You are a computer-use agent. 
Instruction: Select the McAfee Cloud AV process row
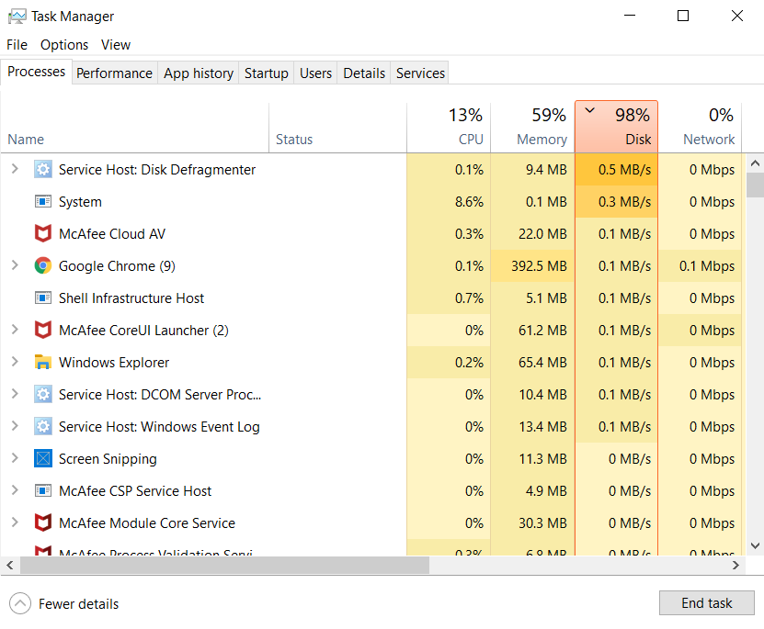[371, 233]
